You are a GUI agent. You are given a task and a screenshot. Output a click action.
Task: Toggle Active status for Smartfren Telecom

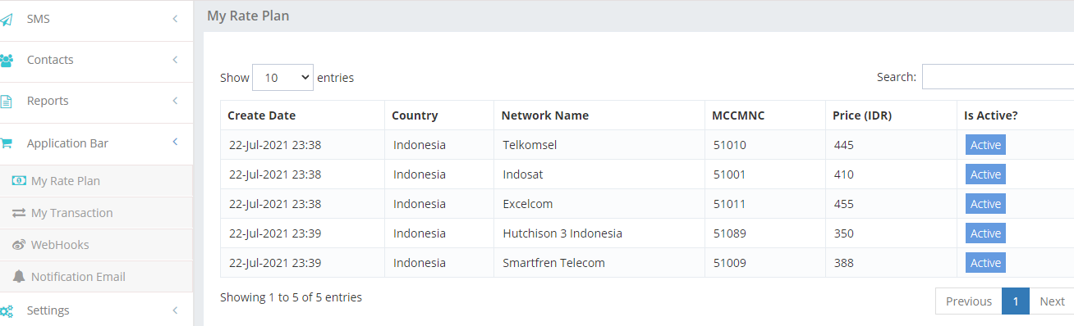click(985, 263)
